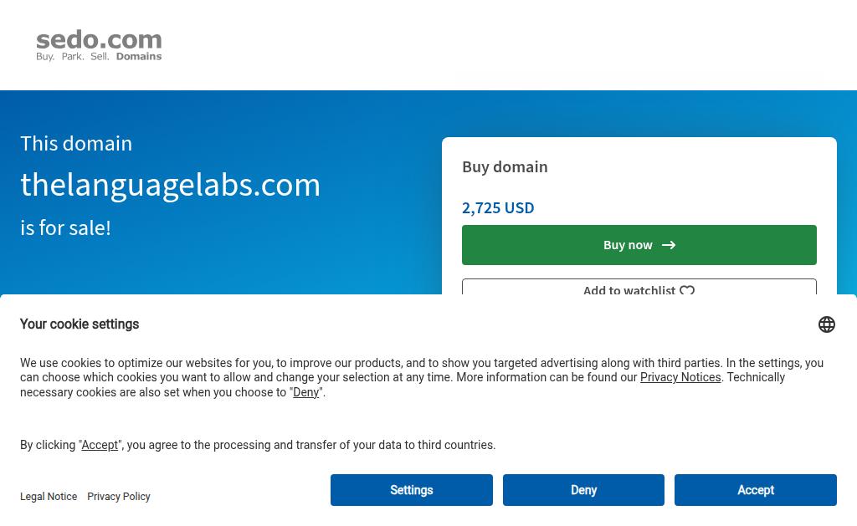857x526 pixels.
Task: Open cookie Settings button
Action: (x=412, y=490)
